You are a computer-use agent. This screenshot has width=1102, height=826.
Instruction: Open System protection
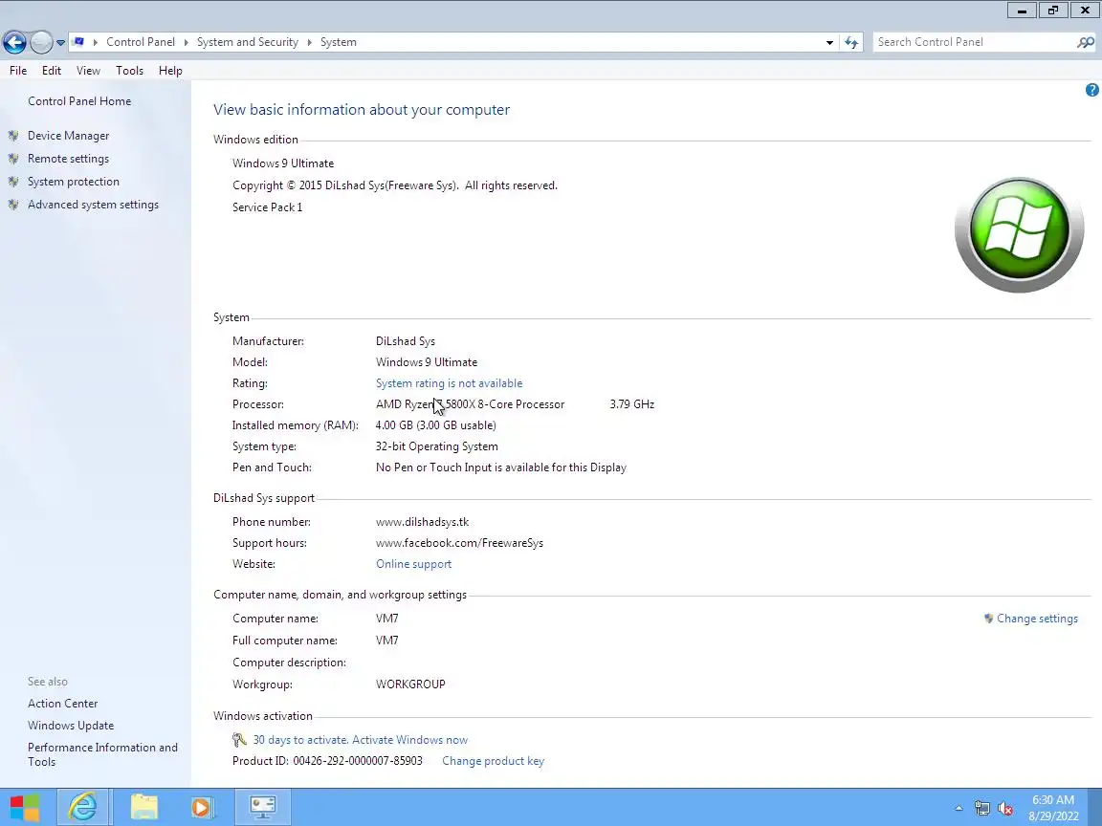click(73, 182)
